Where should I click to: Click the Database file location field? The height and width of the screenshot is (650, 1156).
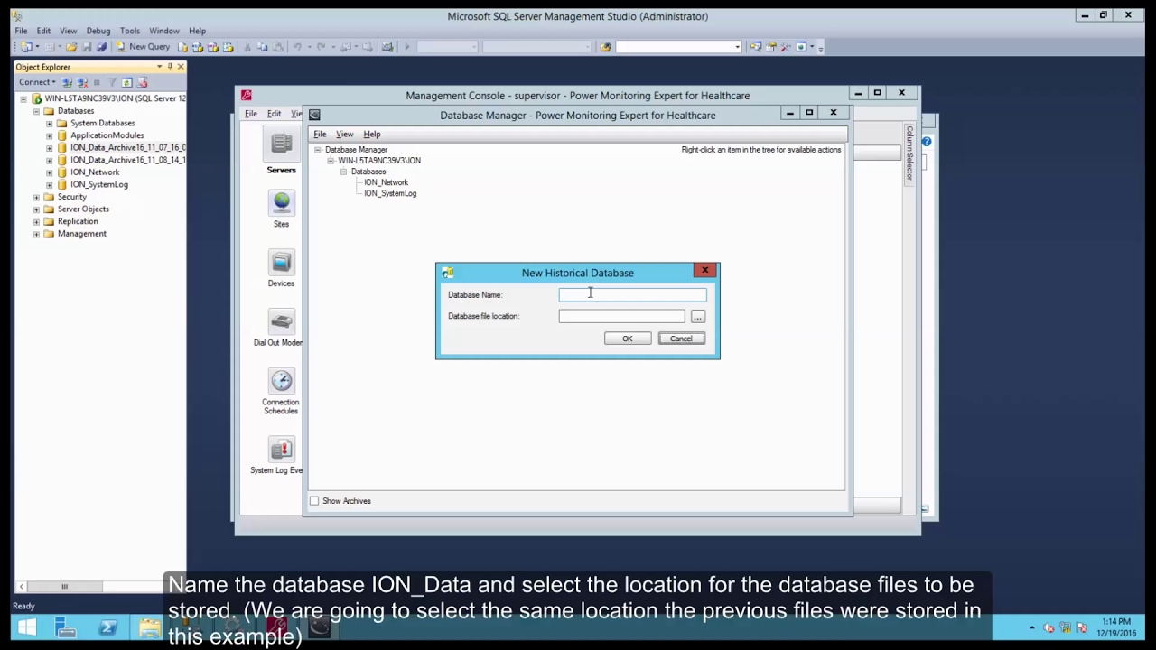(621, 316)
